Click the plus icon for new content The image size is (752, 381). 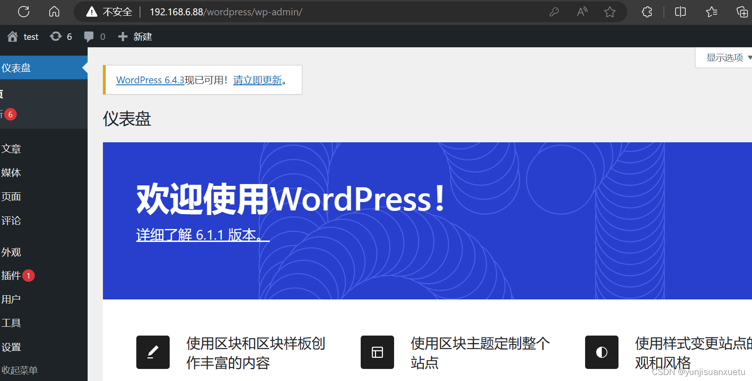click(123, 37)
